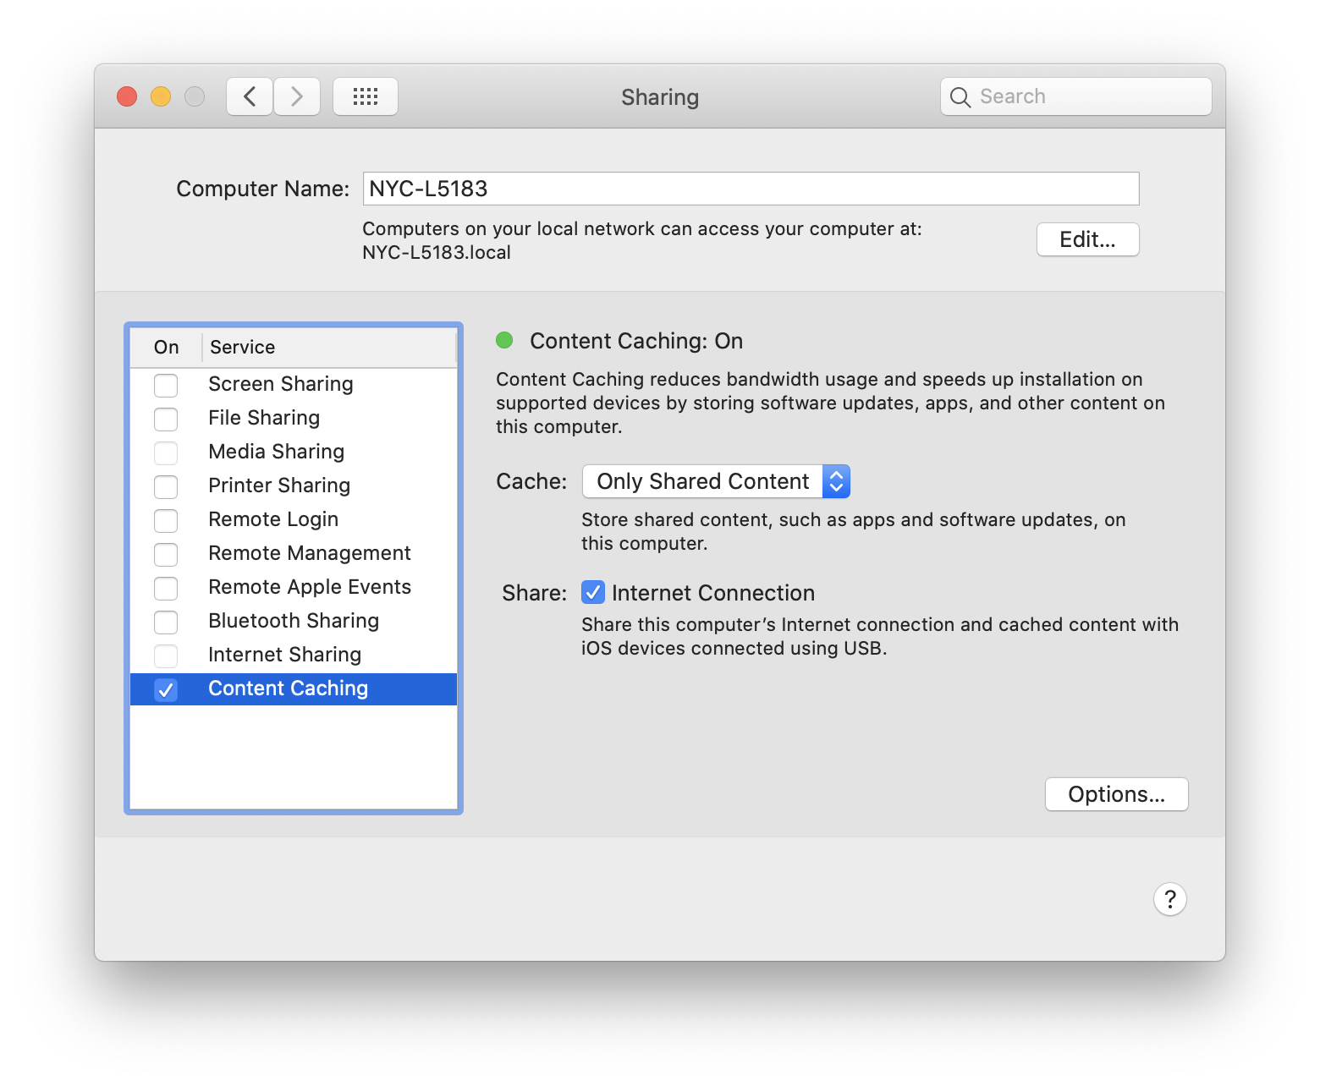The height and width of the screenshot is (1086, 1320).
Task: Select the Printer Sharing service row
Action: click(279, 485)
